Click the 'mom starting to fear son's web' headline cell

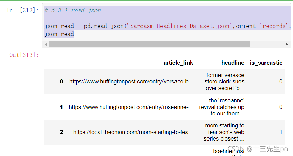224,132
